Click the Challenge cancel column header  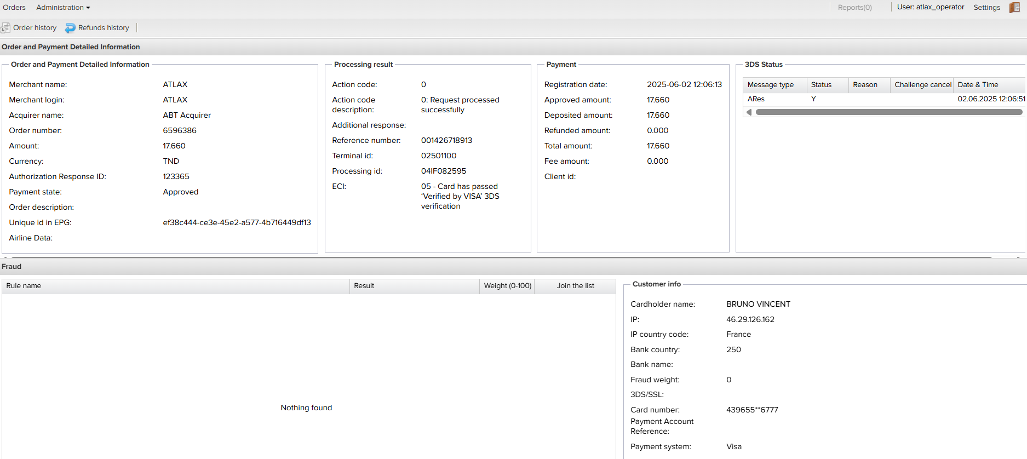(x=922, y=85)
